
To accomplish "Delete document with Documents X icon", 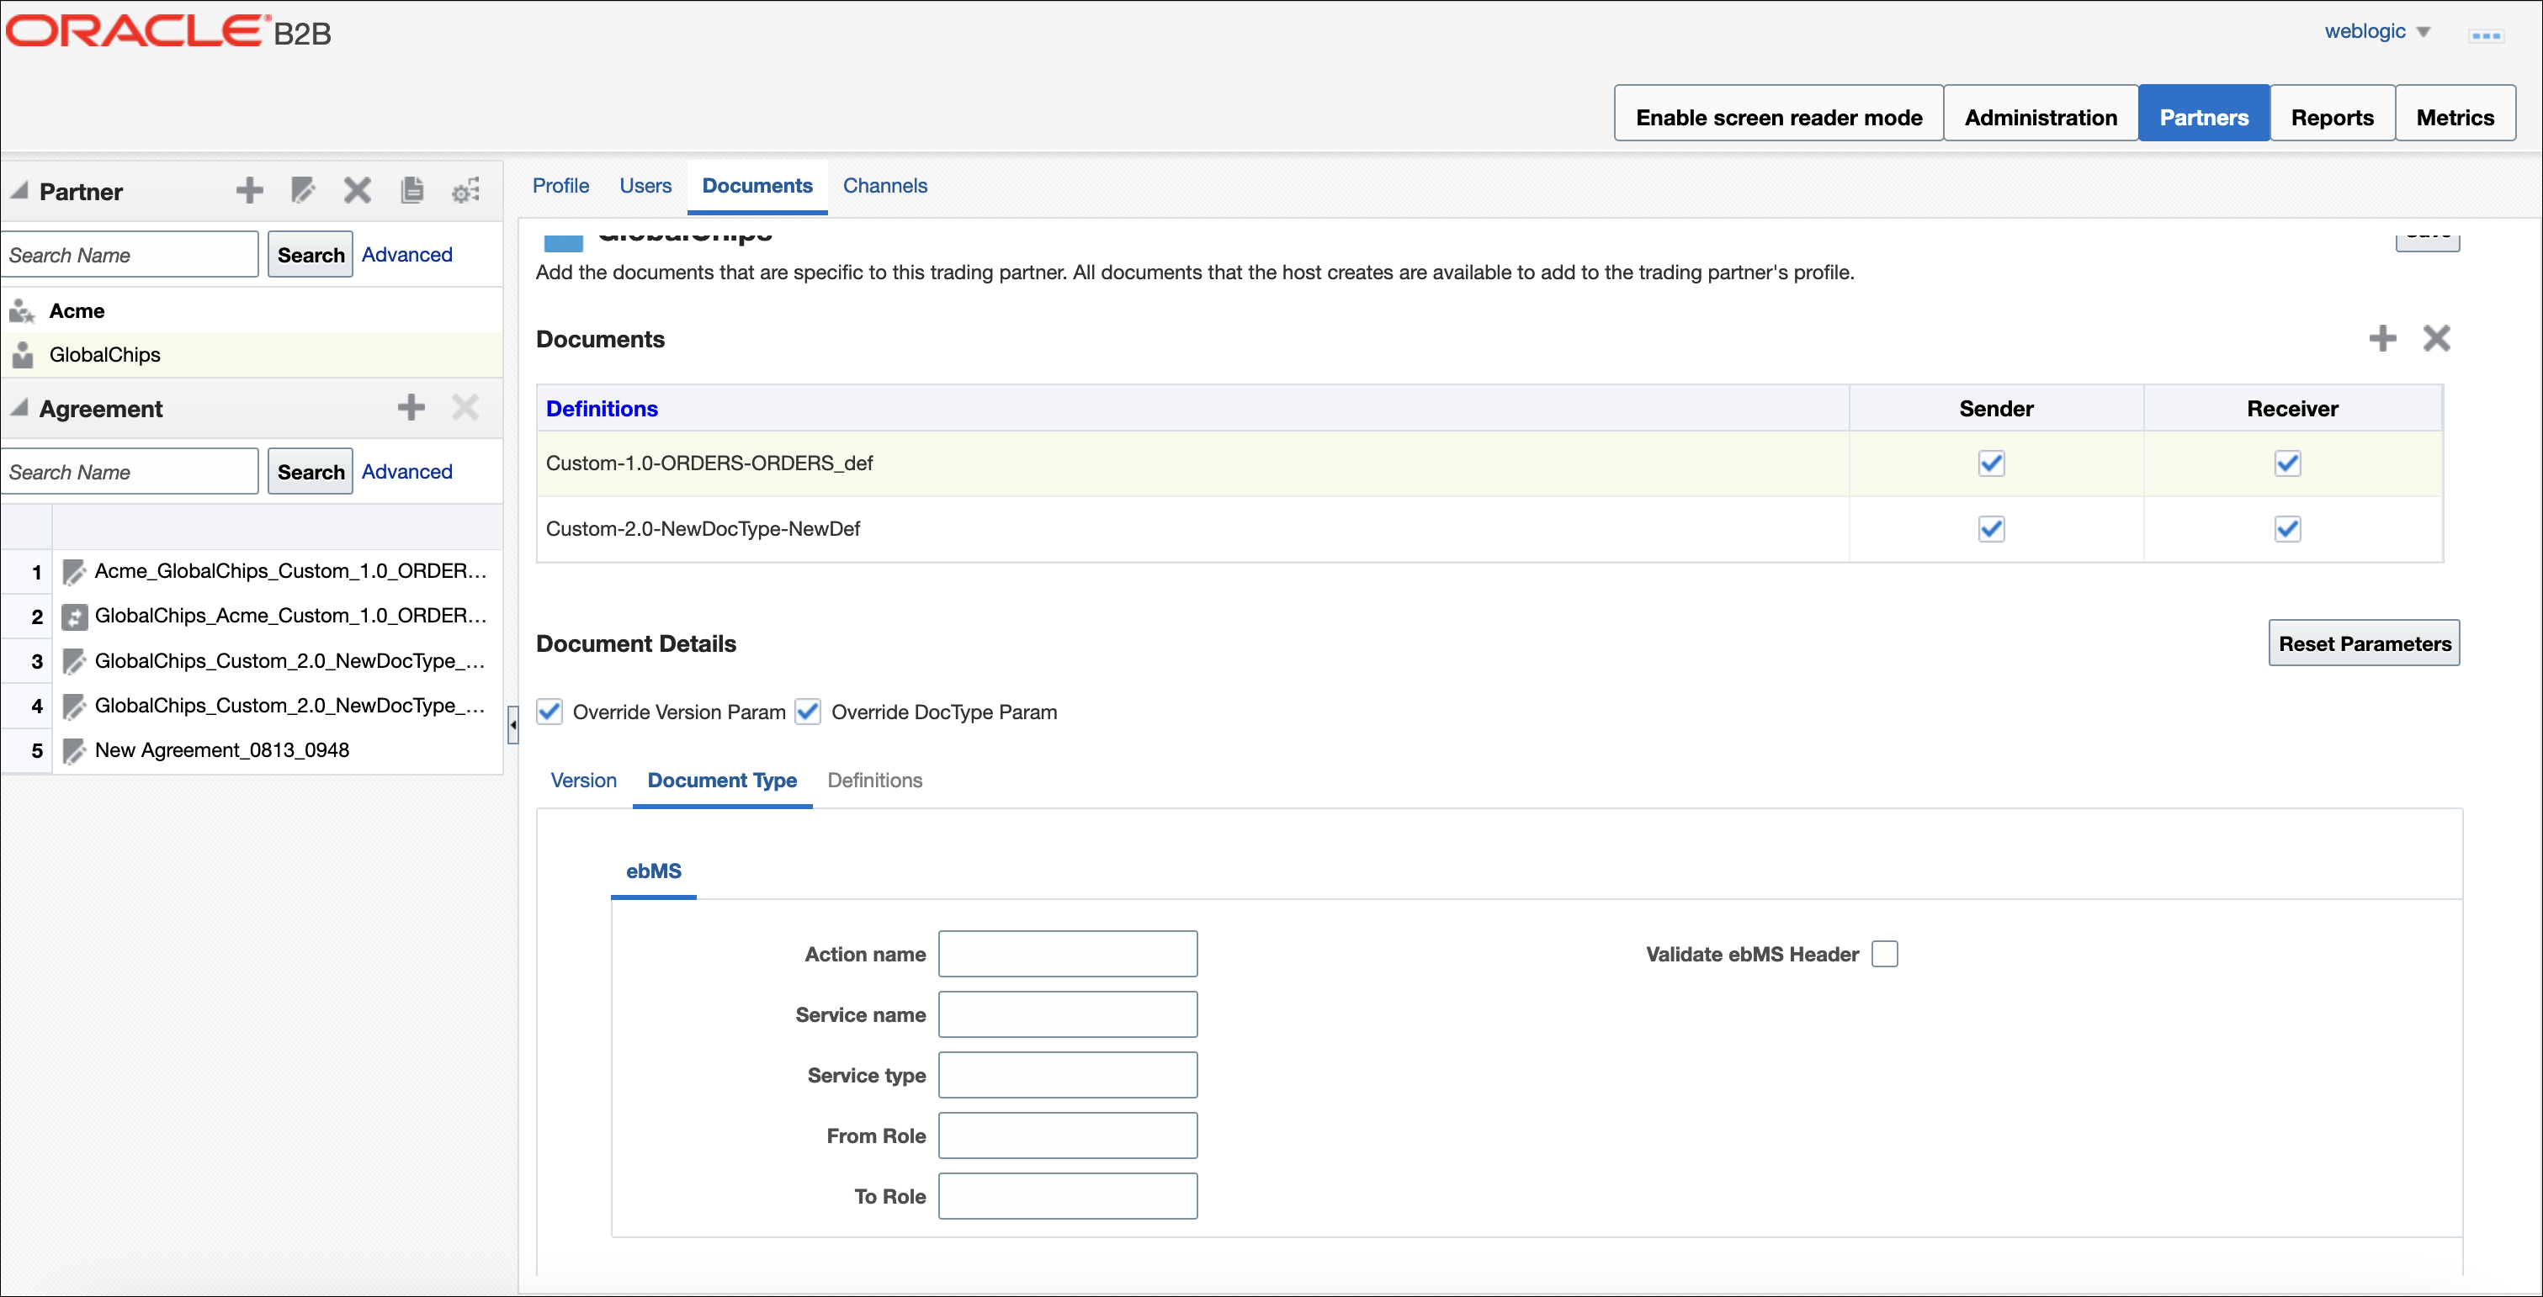I will pyautogui.click(x=2436, y=337).
